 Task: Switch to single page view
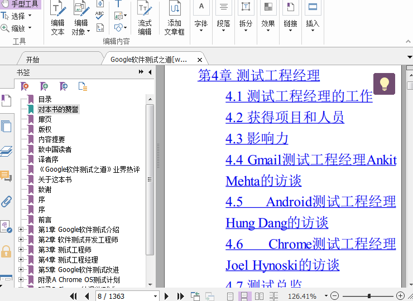pos(230,297)
